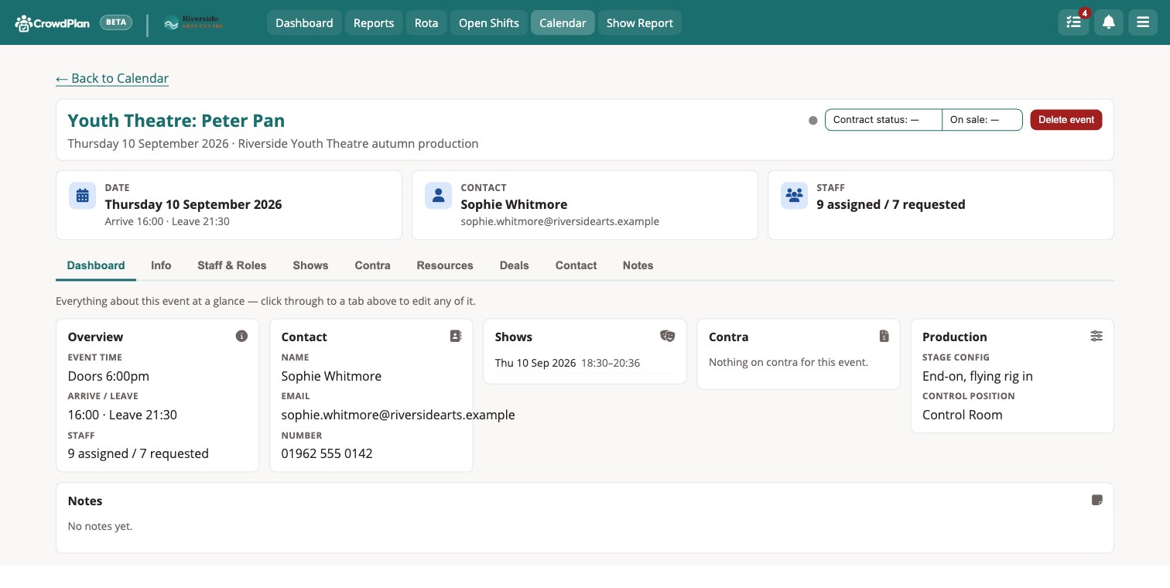This screenshot has height=588, width=1170.
Task: Click the Thu 10 Sep 2026 show row
Action: coord(584,363)
